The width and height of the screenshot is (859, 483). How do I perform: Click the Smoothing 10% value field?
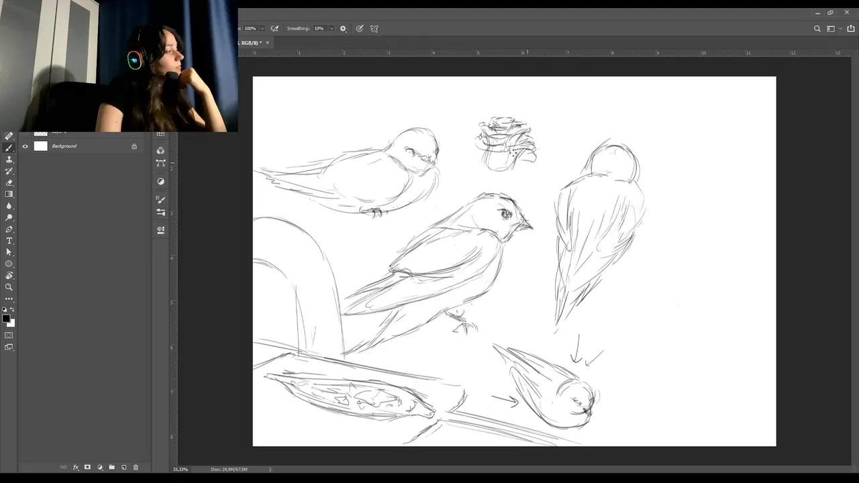pos(319,29)
